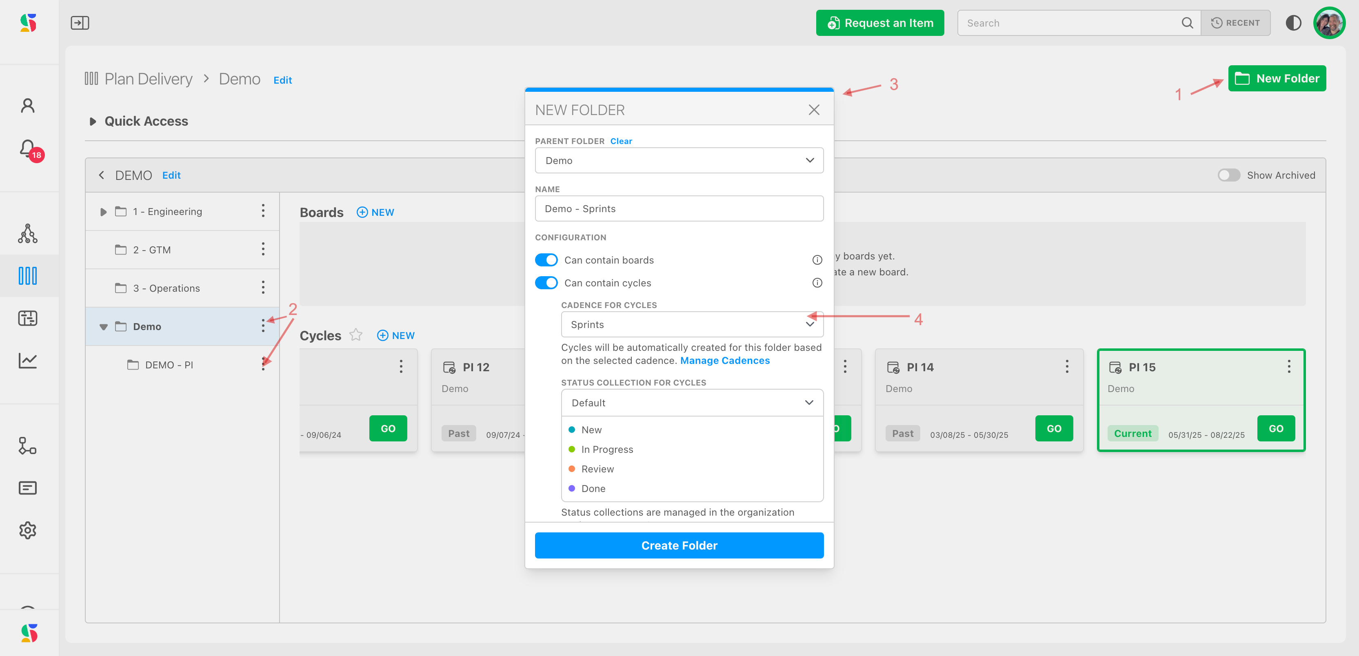This screenshot has width=1359, height=656.
Task: Click info icon for Can contain boards
Action: [x=817, y=260]
